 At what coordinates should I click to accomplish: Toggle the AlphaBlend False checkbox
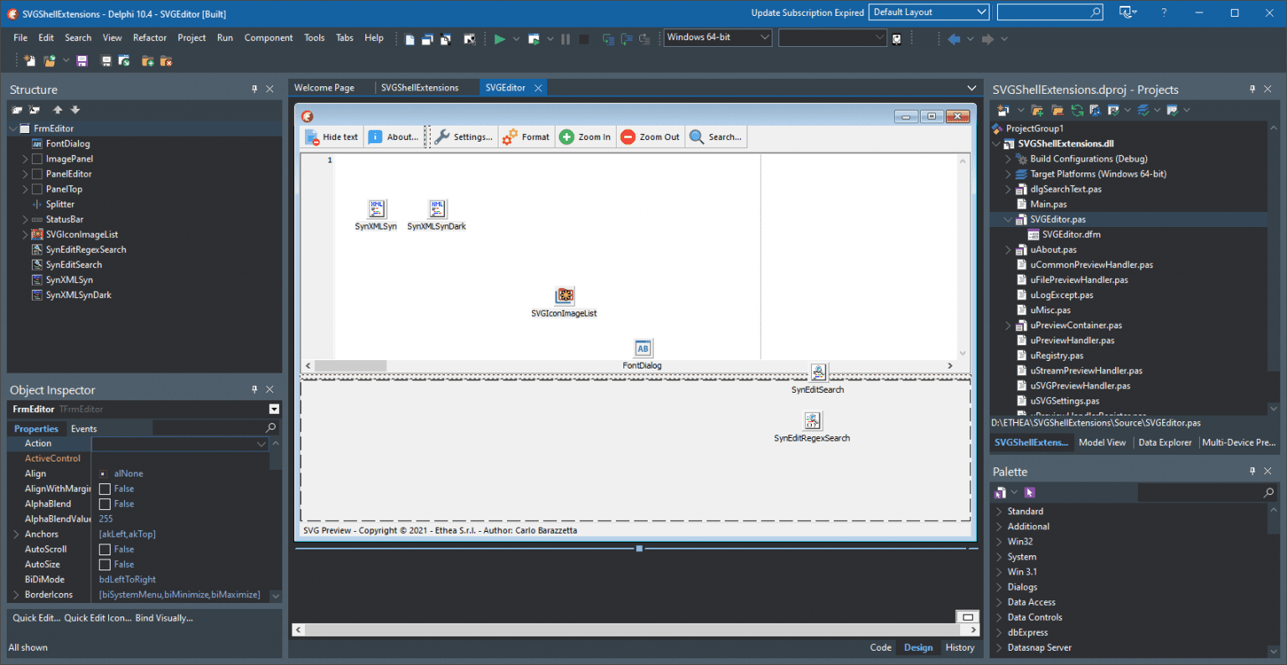pos(105,504)
